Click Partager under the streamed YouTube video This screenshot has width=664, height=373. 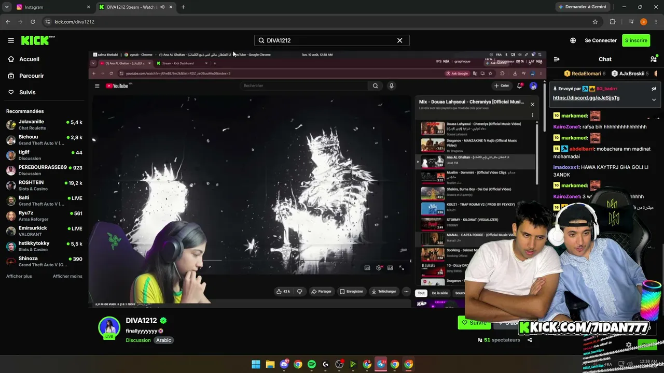321,292
